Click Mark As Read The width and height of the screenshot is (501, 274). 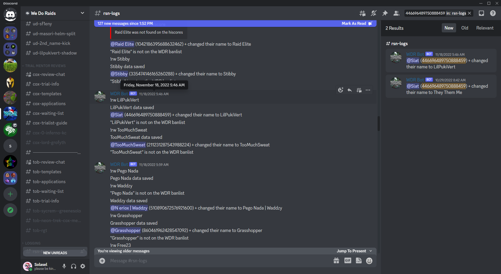(x=357, y=23)
